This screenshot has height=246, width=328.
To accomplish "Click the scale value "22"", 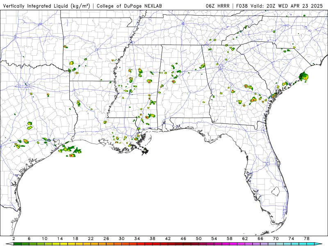I will (x=91, y=239).
